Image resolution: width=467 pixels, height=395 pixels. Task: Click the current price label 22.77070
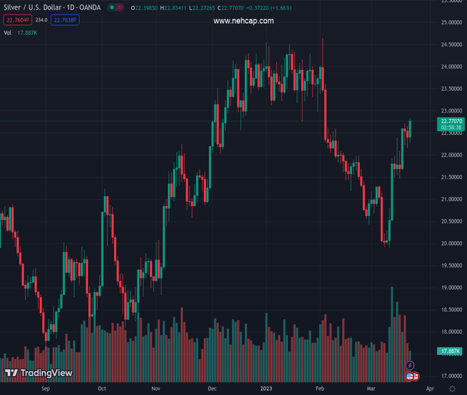pyautogui.click(x=451, y=121)
